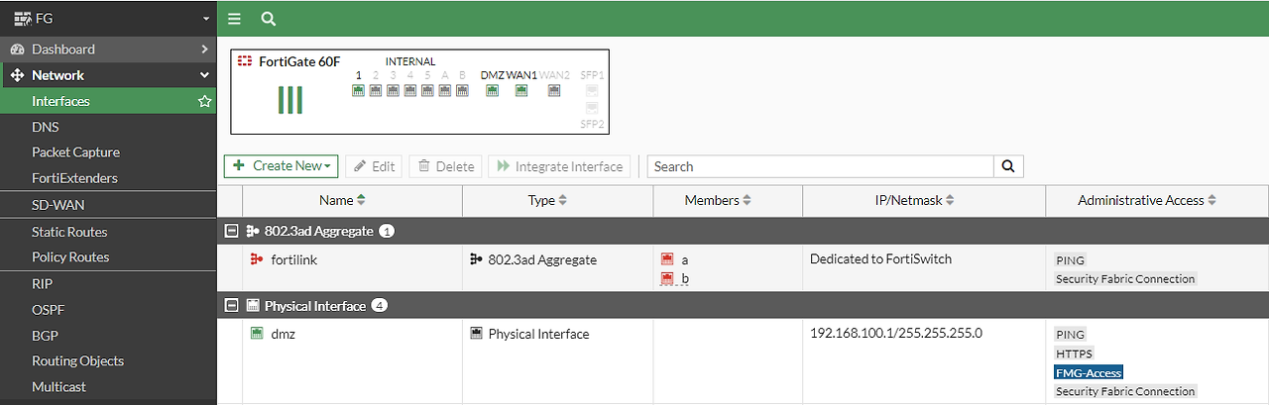Screen dimensions: 1269x405
Task: Select the dmz interface name
Action: click(x=283, y=334)
